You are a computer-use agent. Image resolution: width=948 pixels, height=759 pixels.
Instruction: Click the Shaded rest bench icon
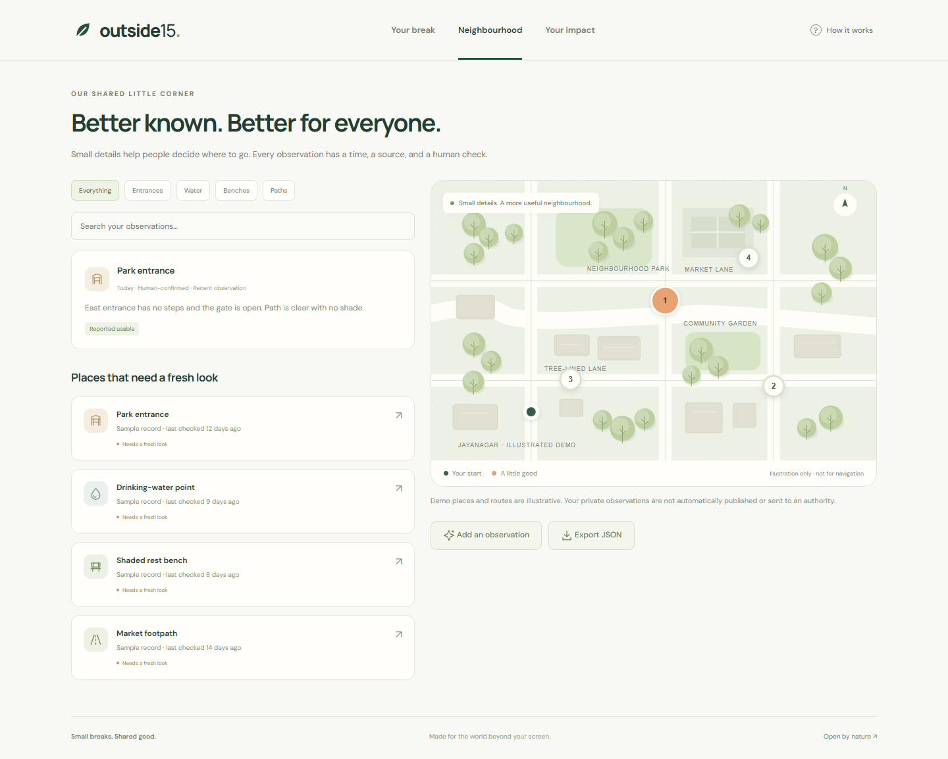(95, 567)
